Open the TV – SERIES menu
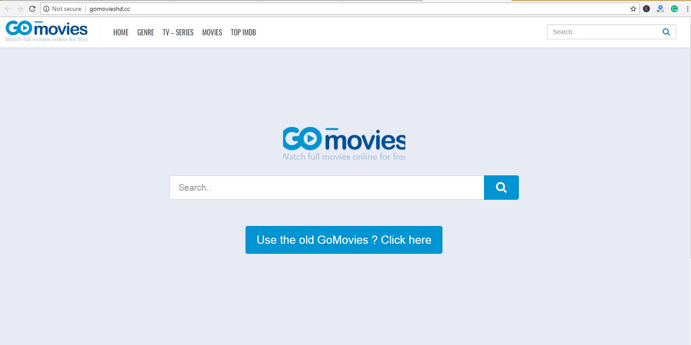Image resolution: width=691 pixels, height=345 pixels. [178, 32]
